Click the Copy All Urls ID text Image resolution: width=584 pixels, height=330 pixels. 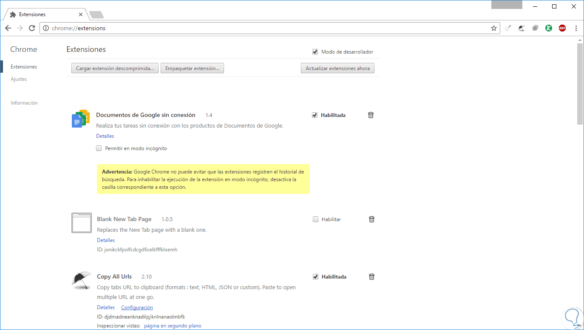coord(141,317)
